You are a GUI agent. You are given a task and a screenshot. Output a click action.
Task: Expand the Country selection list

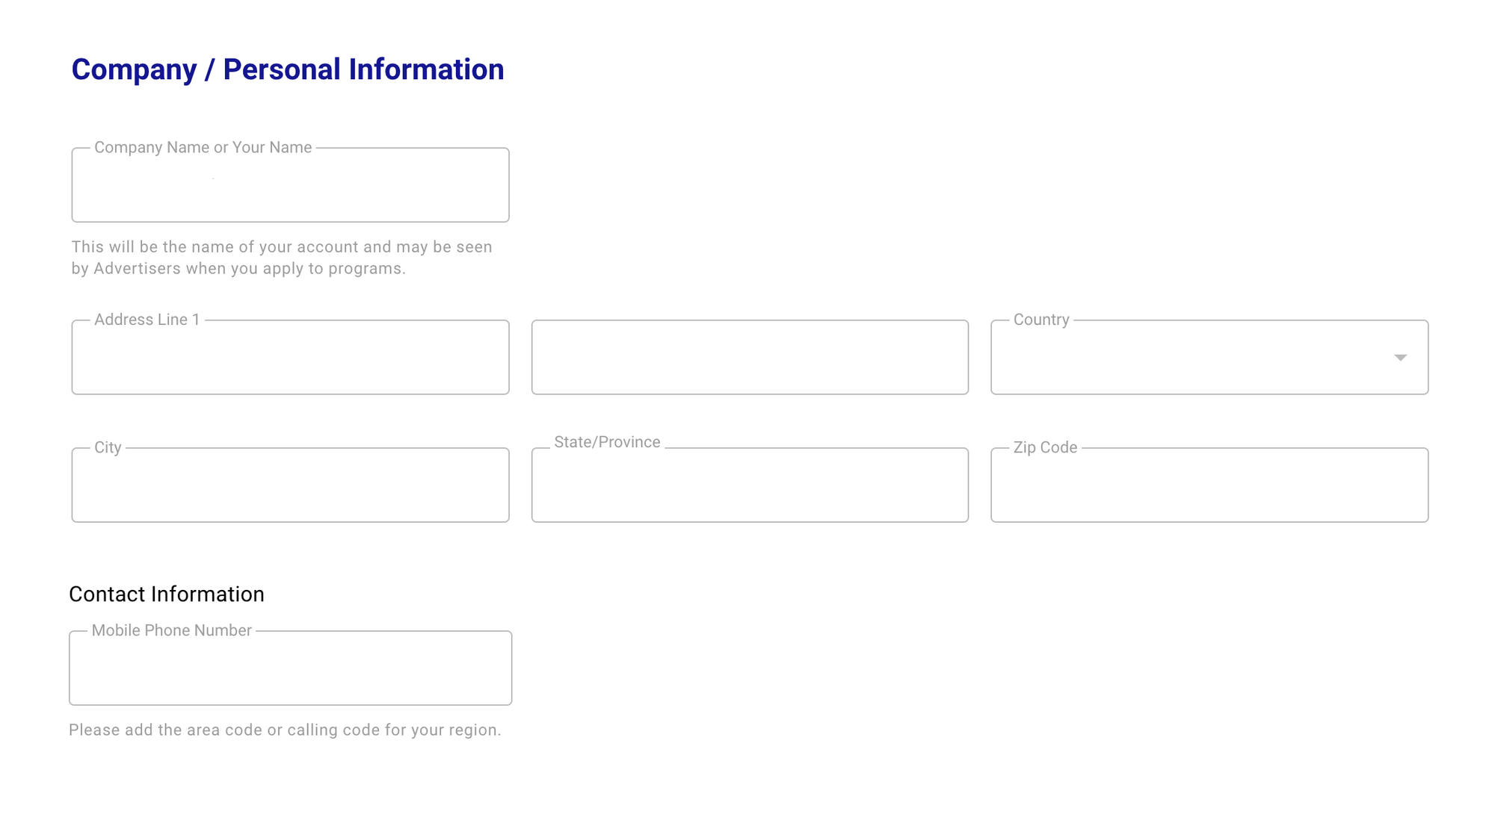point(1209,357)
